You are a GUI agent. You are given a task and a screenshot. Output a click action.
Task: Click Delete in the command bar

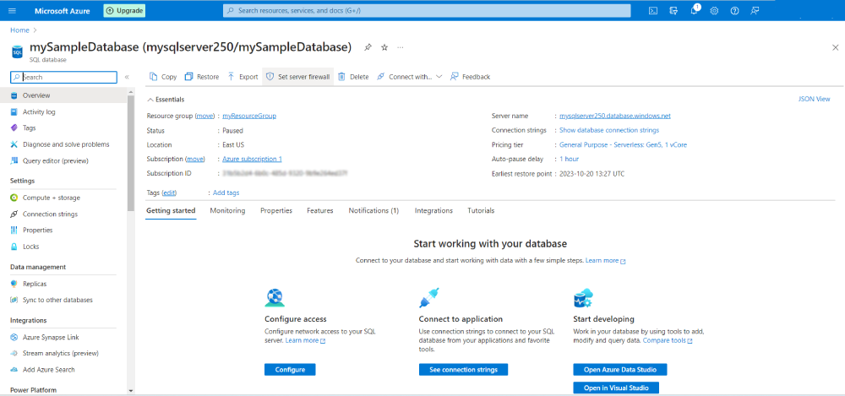click(353, 77)
